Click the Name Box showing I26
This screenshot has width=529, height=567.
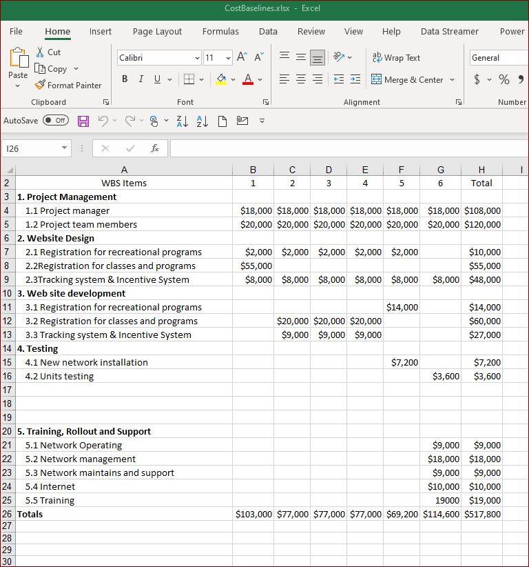[36, 148]
